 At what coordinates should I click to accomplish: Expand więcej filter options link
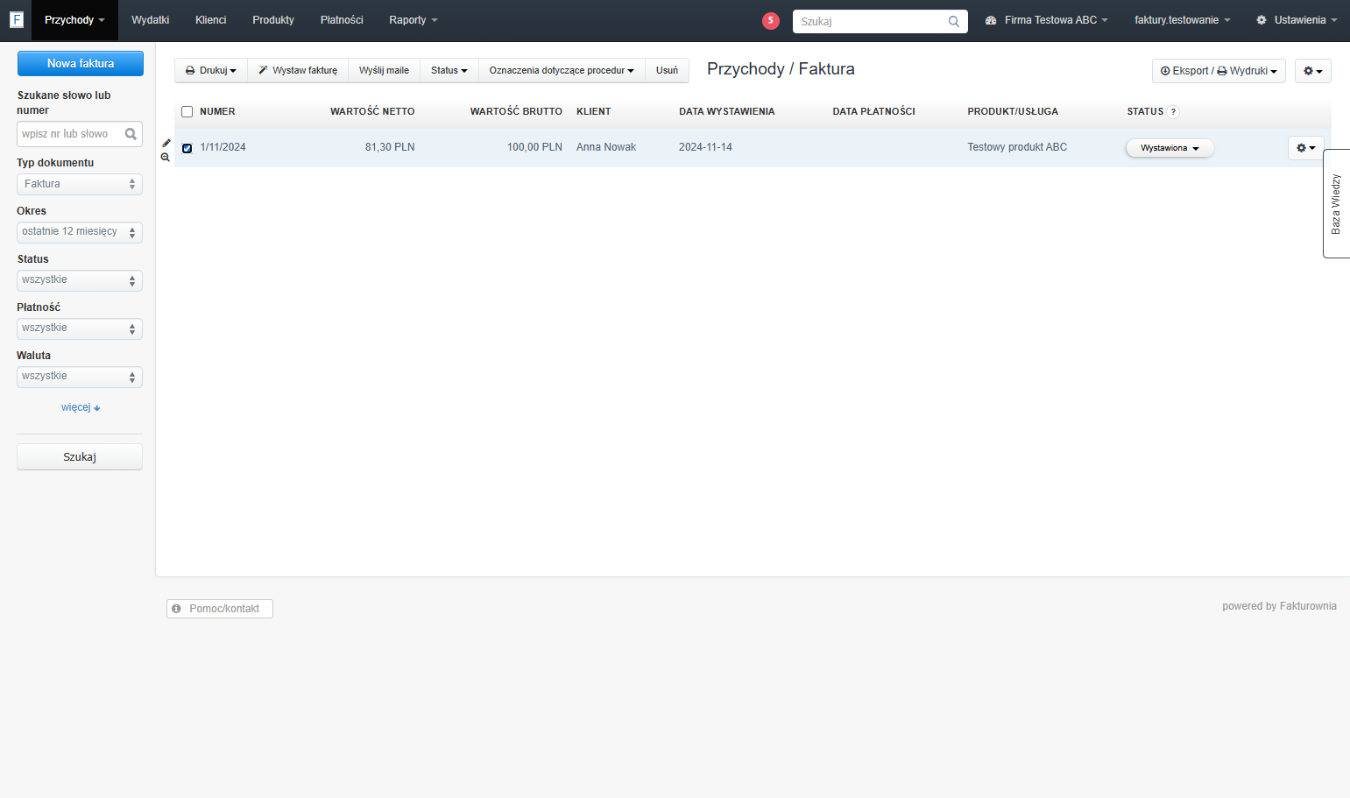click(x=81, y=407)
